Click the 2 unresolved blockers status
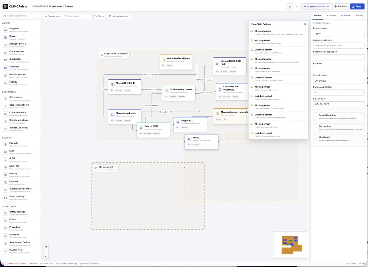Screen dimensions: 368x267 [x=14, y=263]
